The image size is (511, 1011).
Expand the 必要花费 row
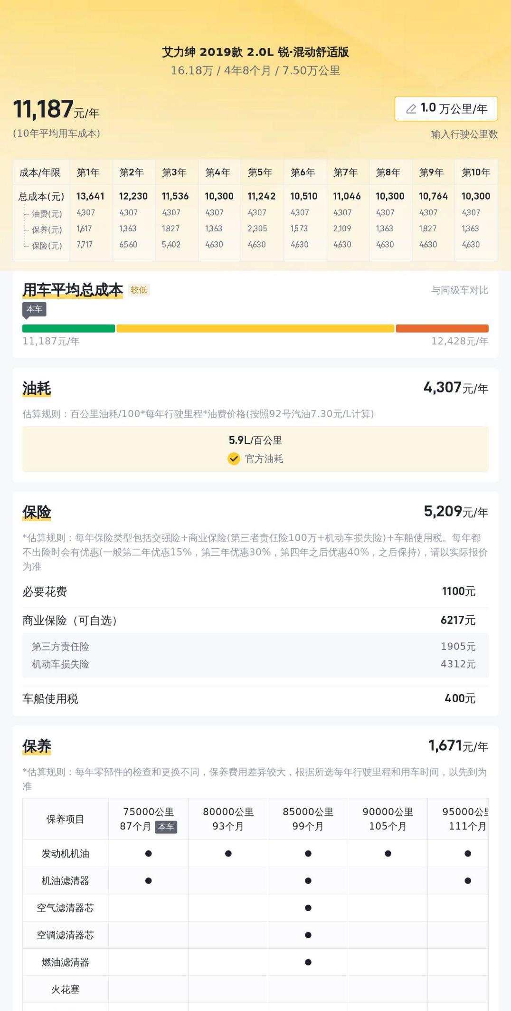(255, 591)
